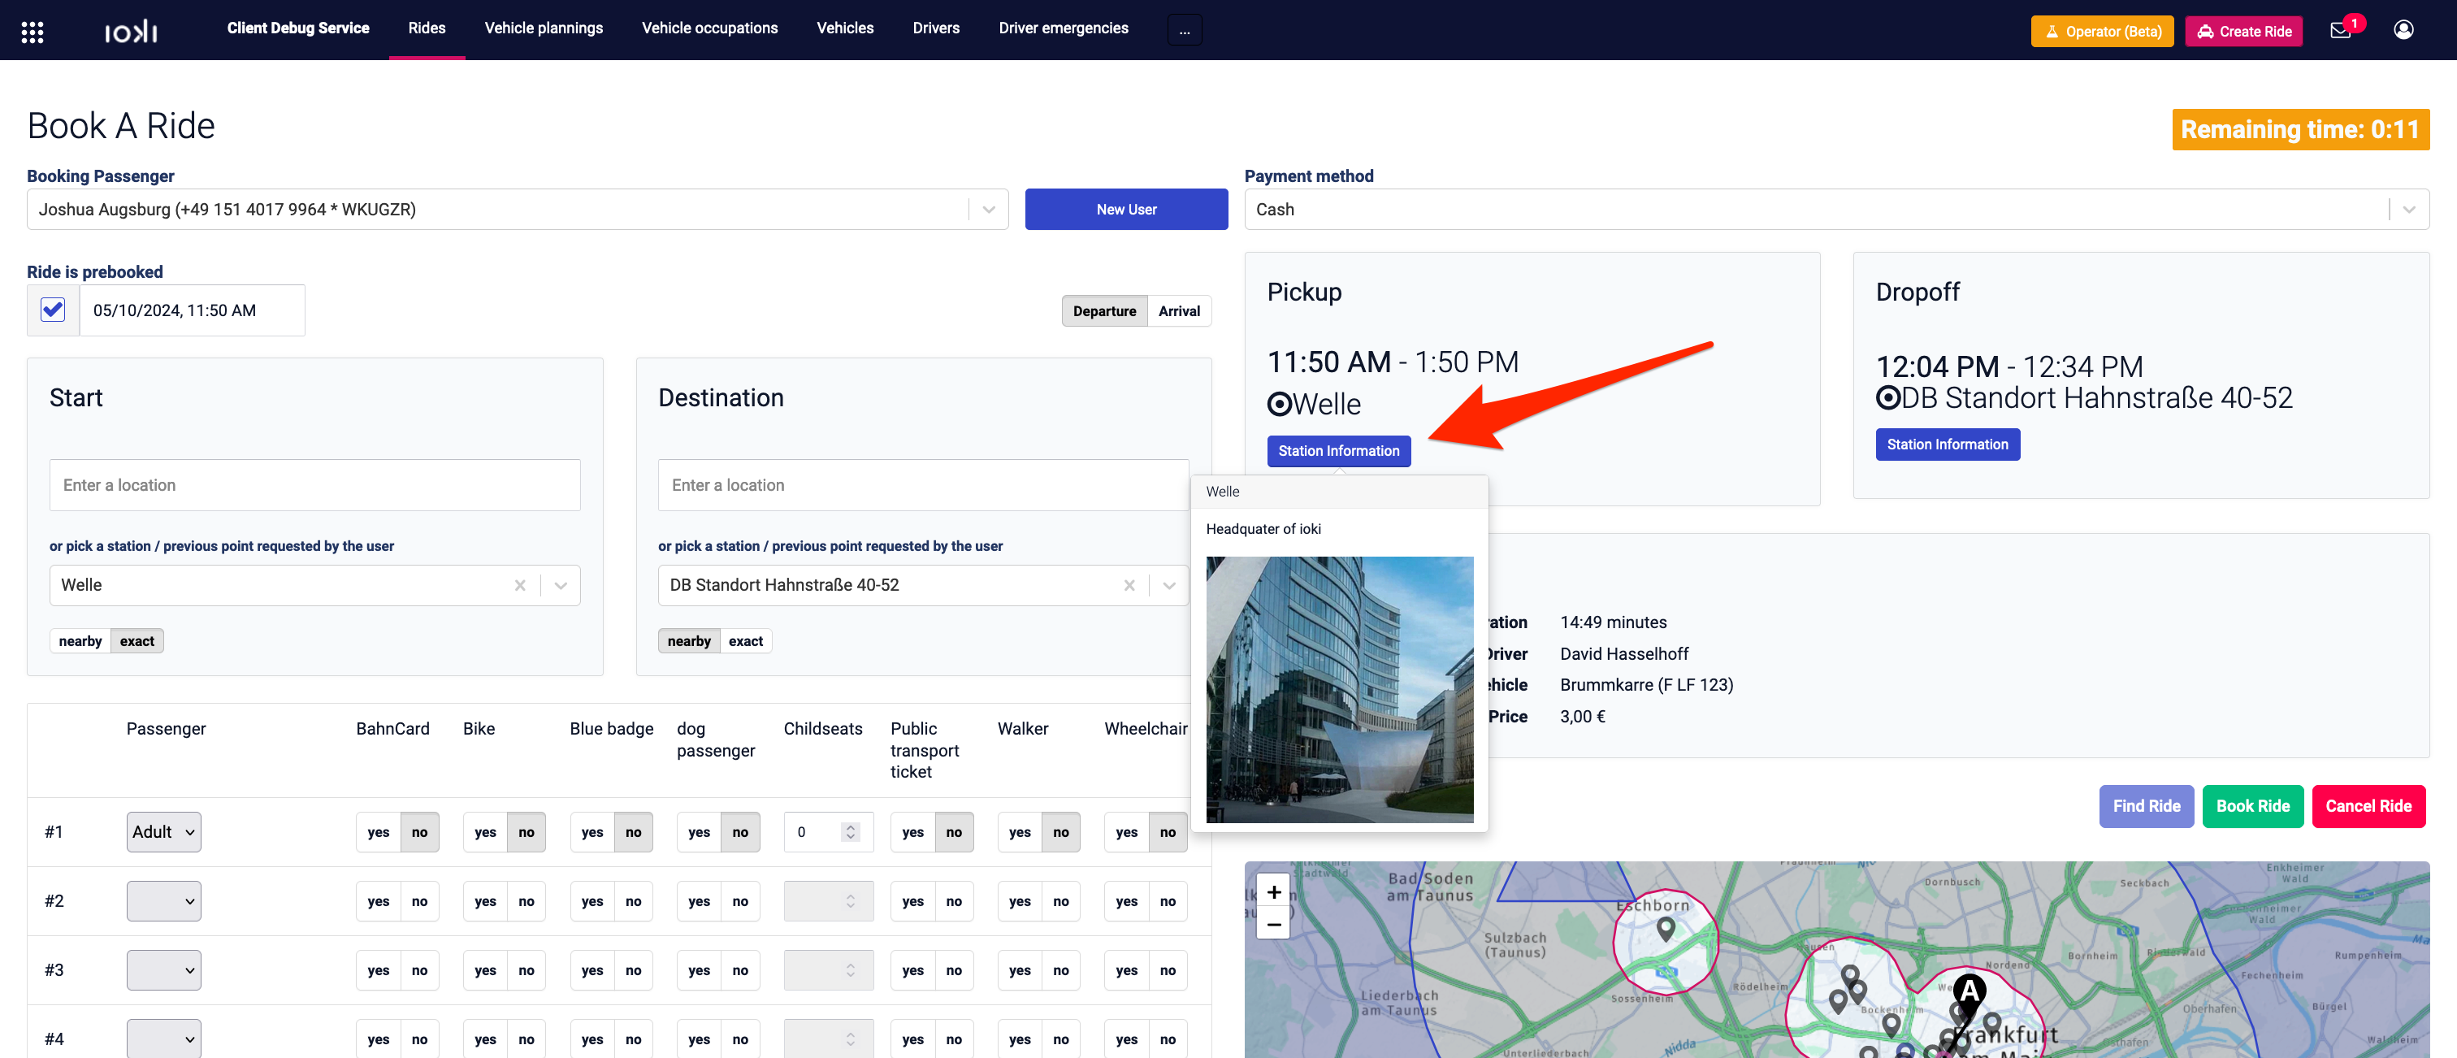This screenshot has height=1058, width=2457.
Task: Set Start station matching to nearby
Action: (80, 641)
